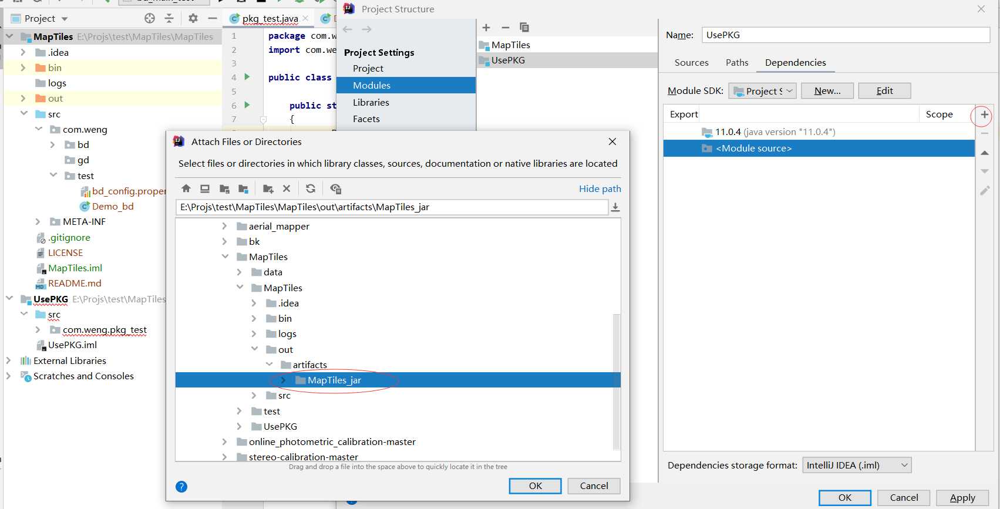Select the 11.0.4 java version dependency row
Screen dimensions: 1000x509
coord(819,132)
